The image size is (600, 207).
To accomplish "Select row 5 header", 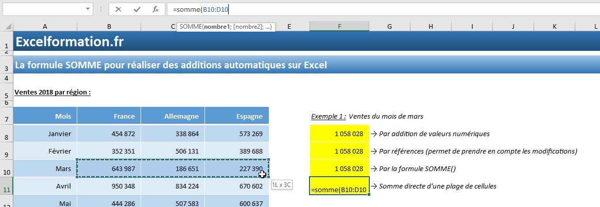I will point(7,92).
